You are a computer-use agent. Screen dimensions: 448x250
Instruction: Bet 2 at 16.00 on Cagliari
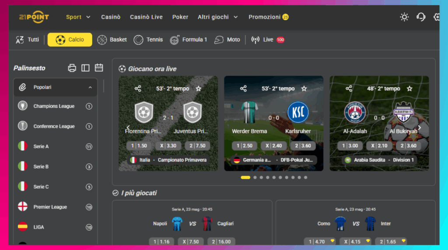click(221, 242)
